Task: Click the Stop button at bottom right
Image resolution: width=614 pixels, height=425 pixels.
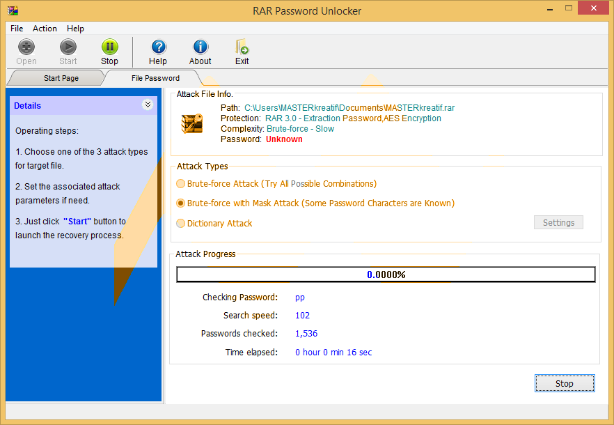Action: coord(565,383)
